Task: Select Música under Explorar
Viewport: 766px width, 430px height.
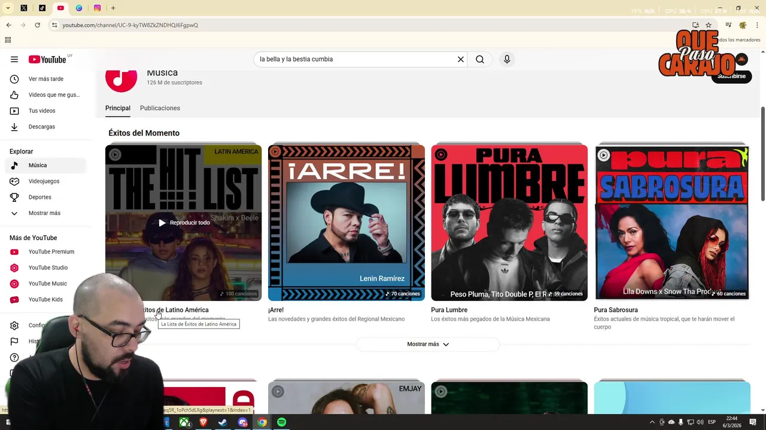Action: click(45, 165)
